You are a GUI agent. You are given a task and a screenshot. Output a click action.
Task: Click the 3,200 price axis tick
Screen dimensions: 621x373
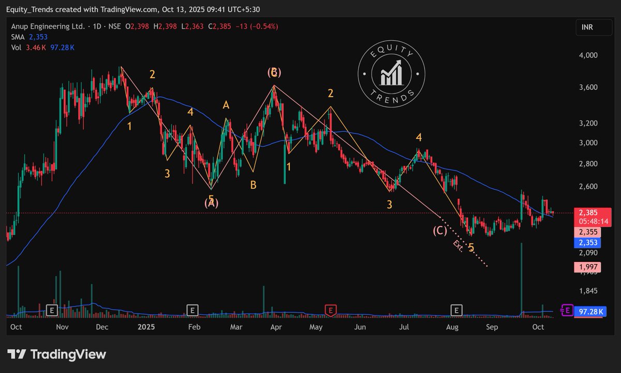coord(589,123)
